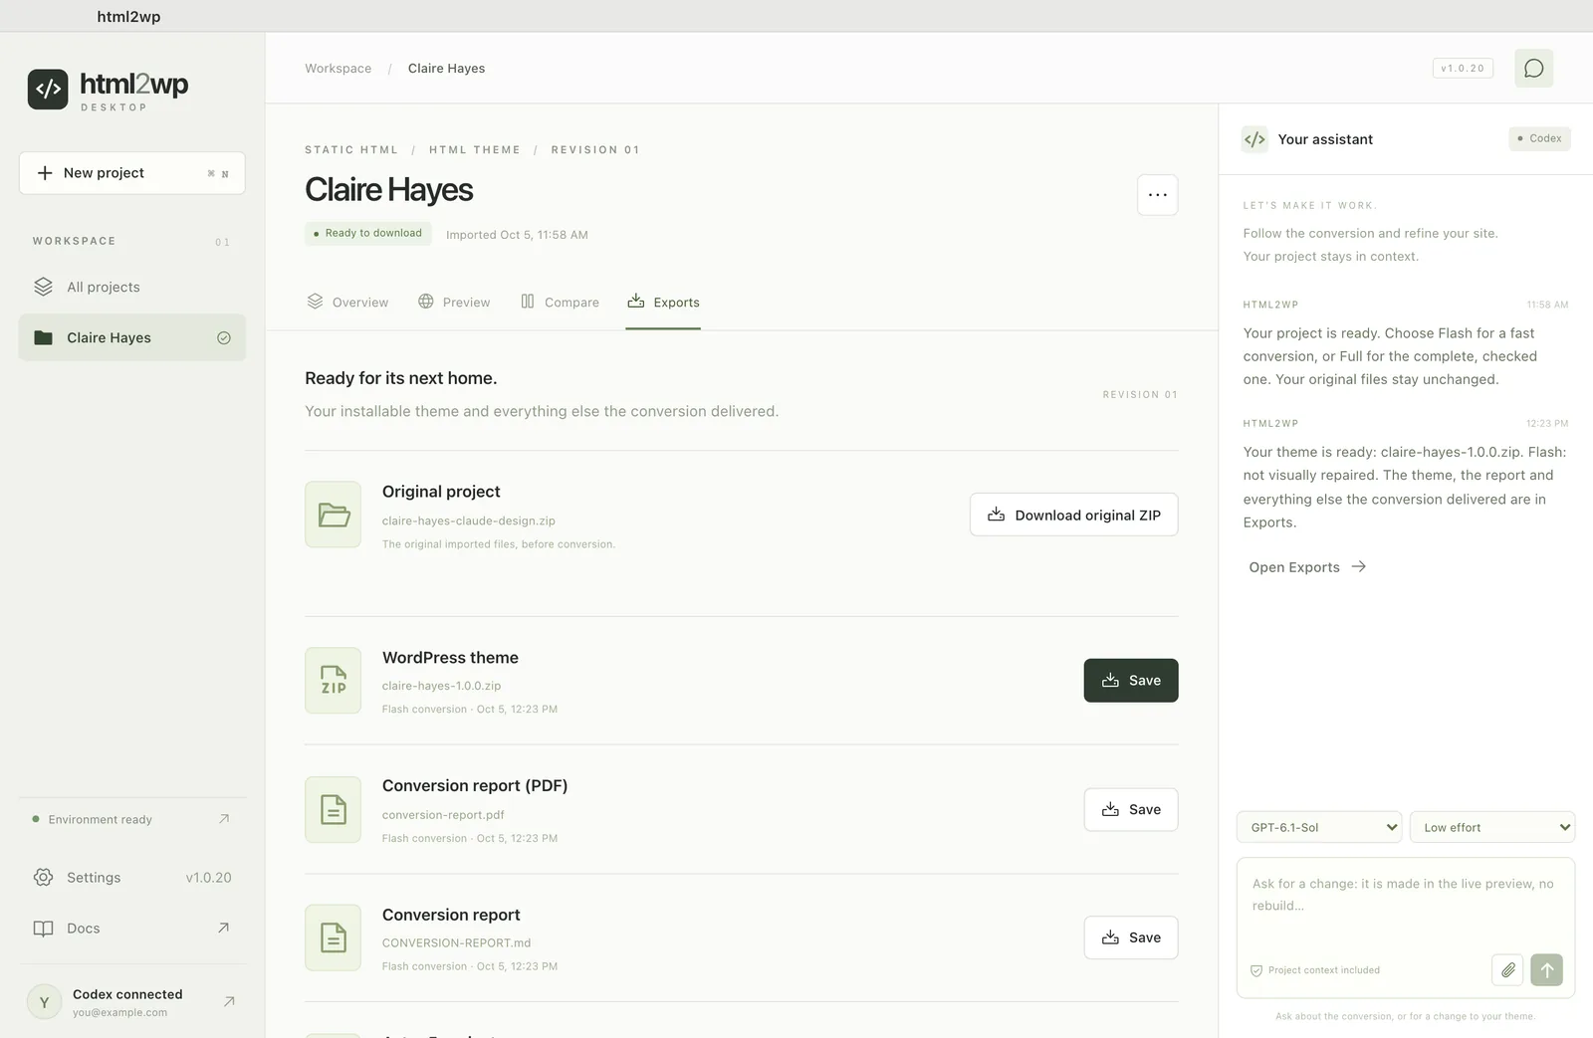Screen dimensions: 1593x1038
Task: Download original ZIP file
Action: click(1073, 515)
